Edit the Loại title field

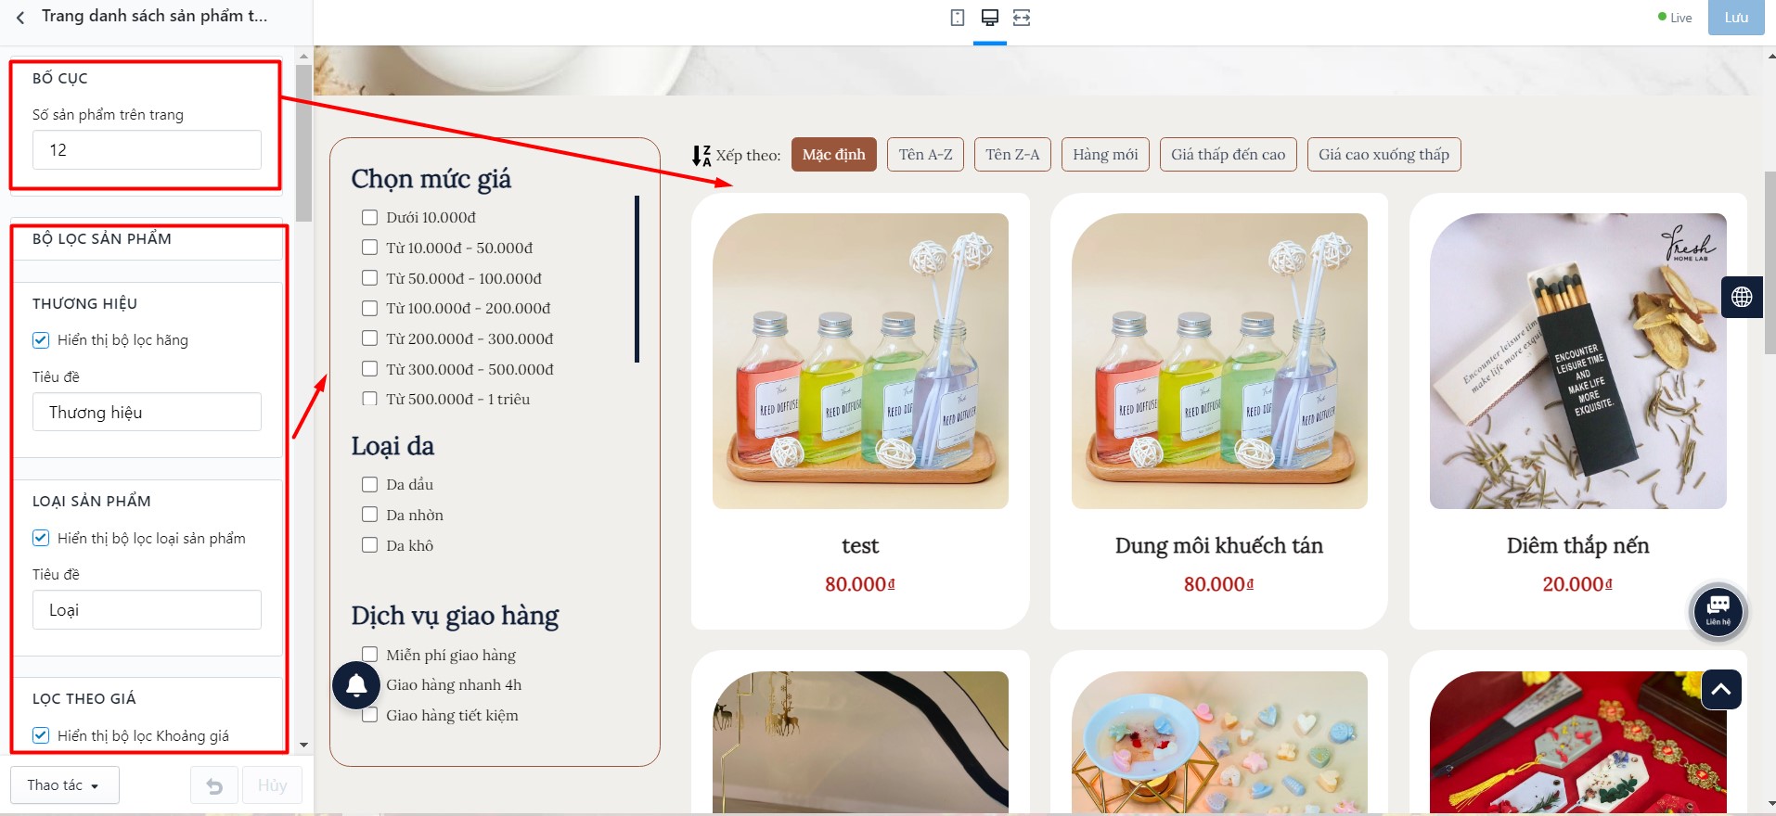(x=147, y=610)
